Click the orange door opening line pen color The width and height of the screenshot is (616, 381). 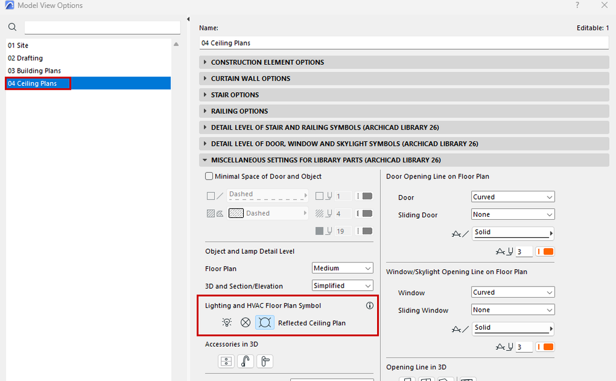[x=547, y=252]
